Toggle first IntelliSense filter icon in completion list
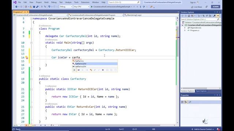This screenshot has height=131, width=234. 74,70
